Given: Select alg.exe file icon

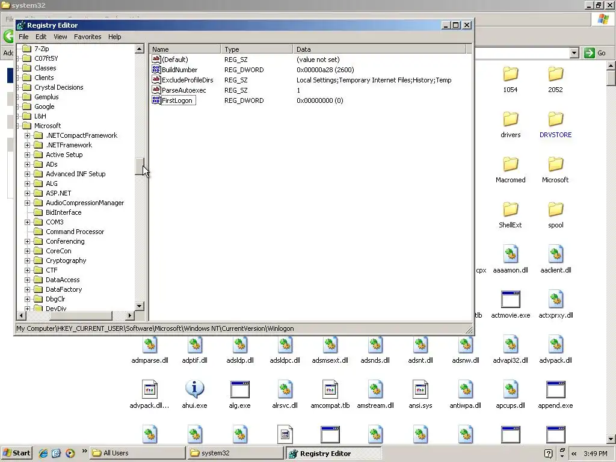Looking at the screenshot, I should (x=239, y=390).
